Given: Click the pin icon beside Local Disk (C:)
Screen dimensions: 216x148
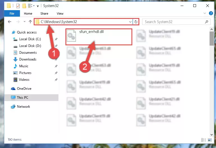Looking at the screenshot, I should pyautogui.click(x=56, y=39).
